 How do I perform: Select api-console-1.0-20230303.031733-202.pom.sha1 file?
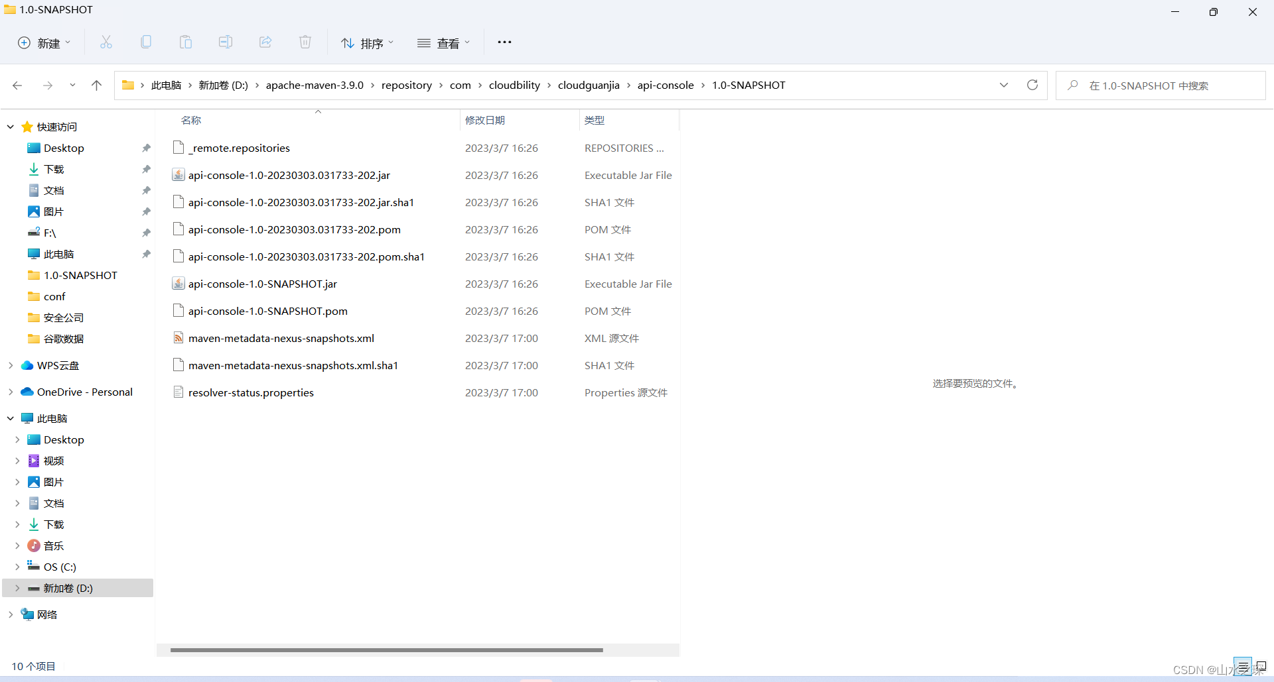coord(306,256)
